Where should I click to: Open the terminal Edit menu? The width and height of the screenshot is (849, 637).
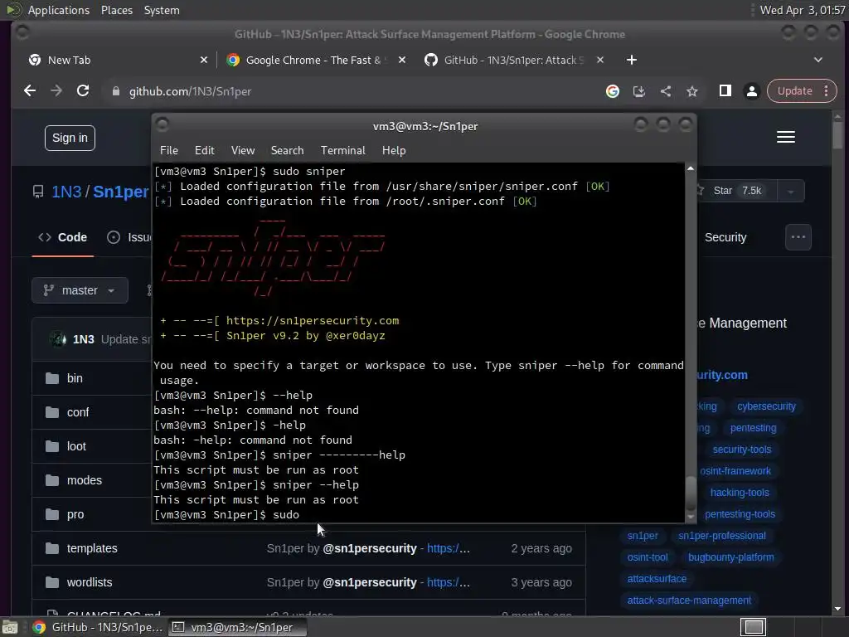click(204, 151)
